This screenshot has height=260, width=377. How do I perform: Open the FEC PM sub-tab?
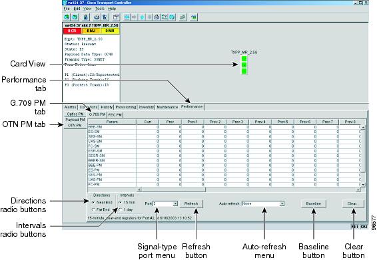115,115
